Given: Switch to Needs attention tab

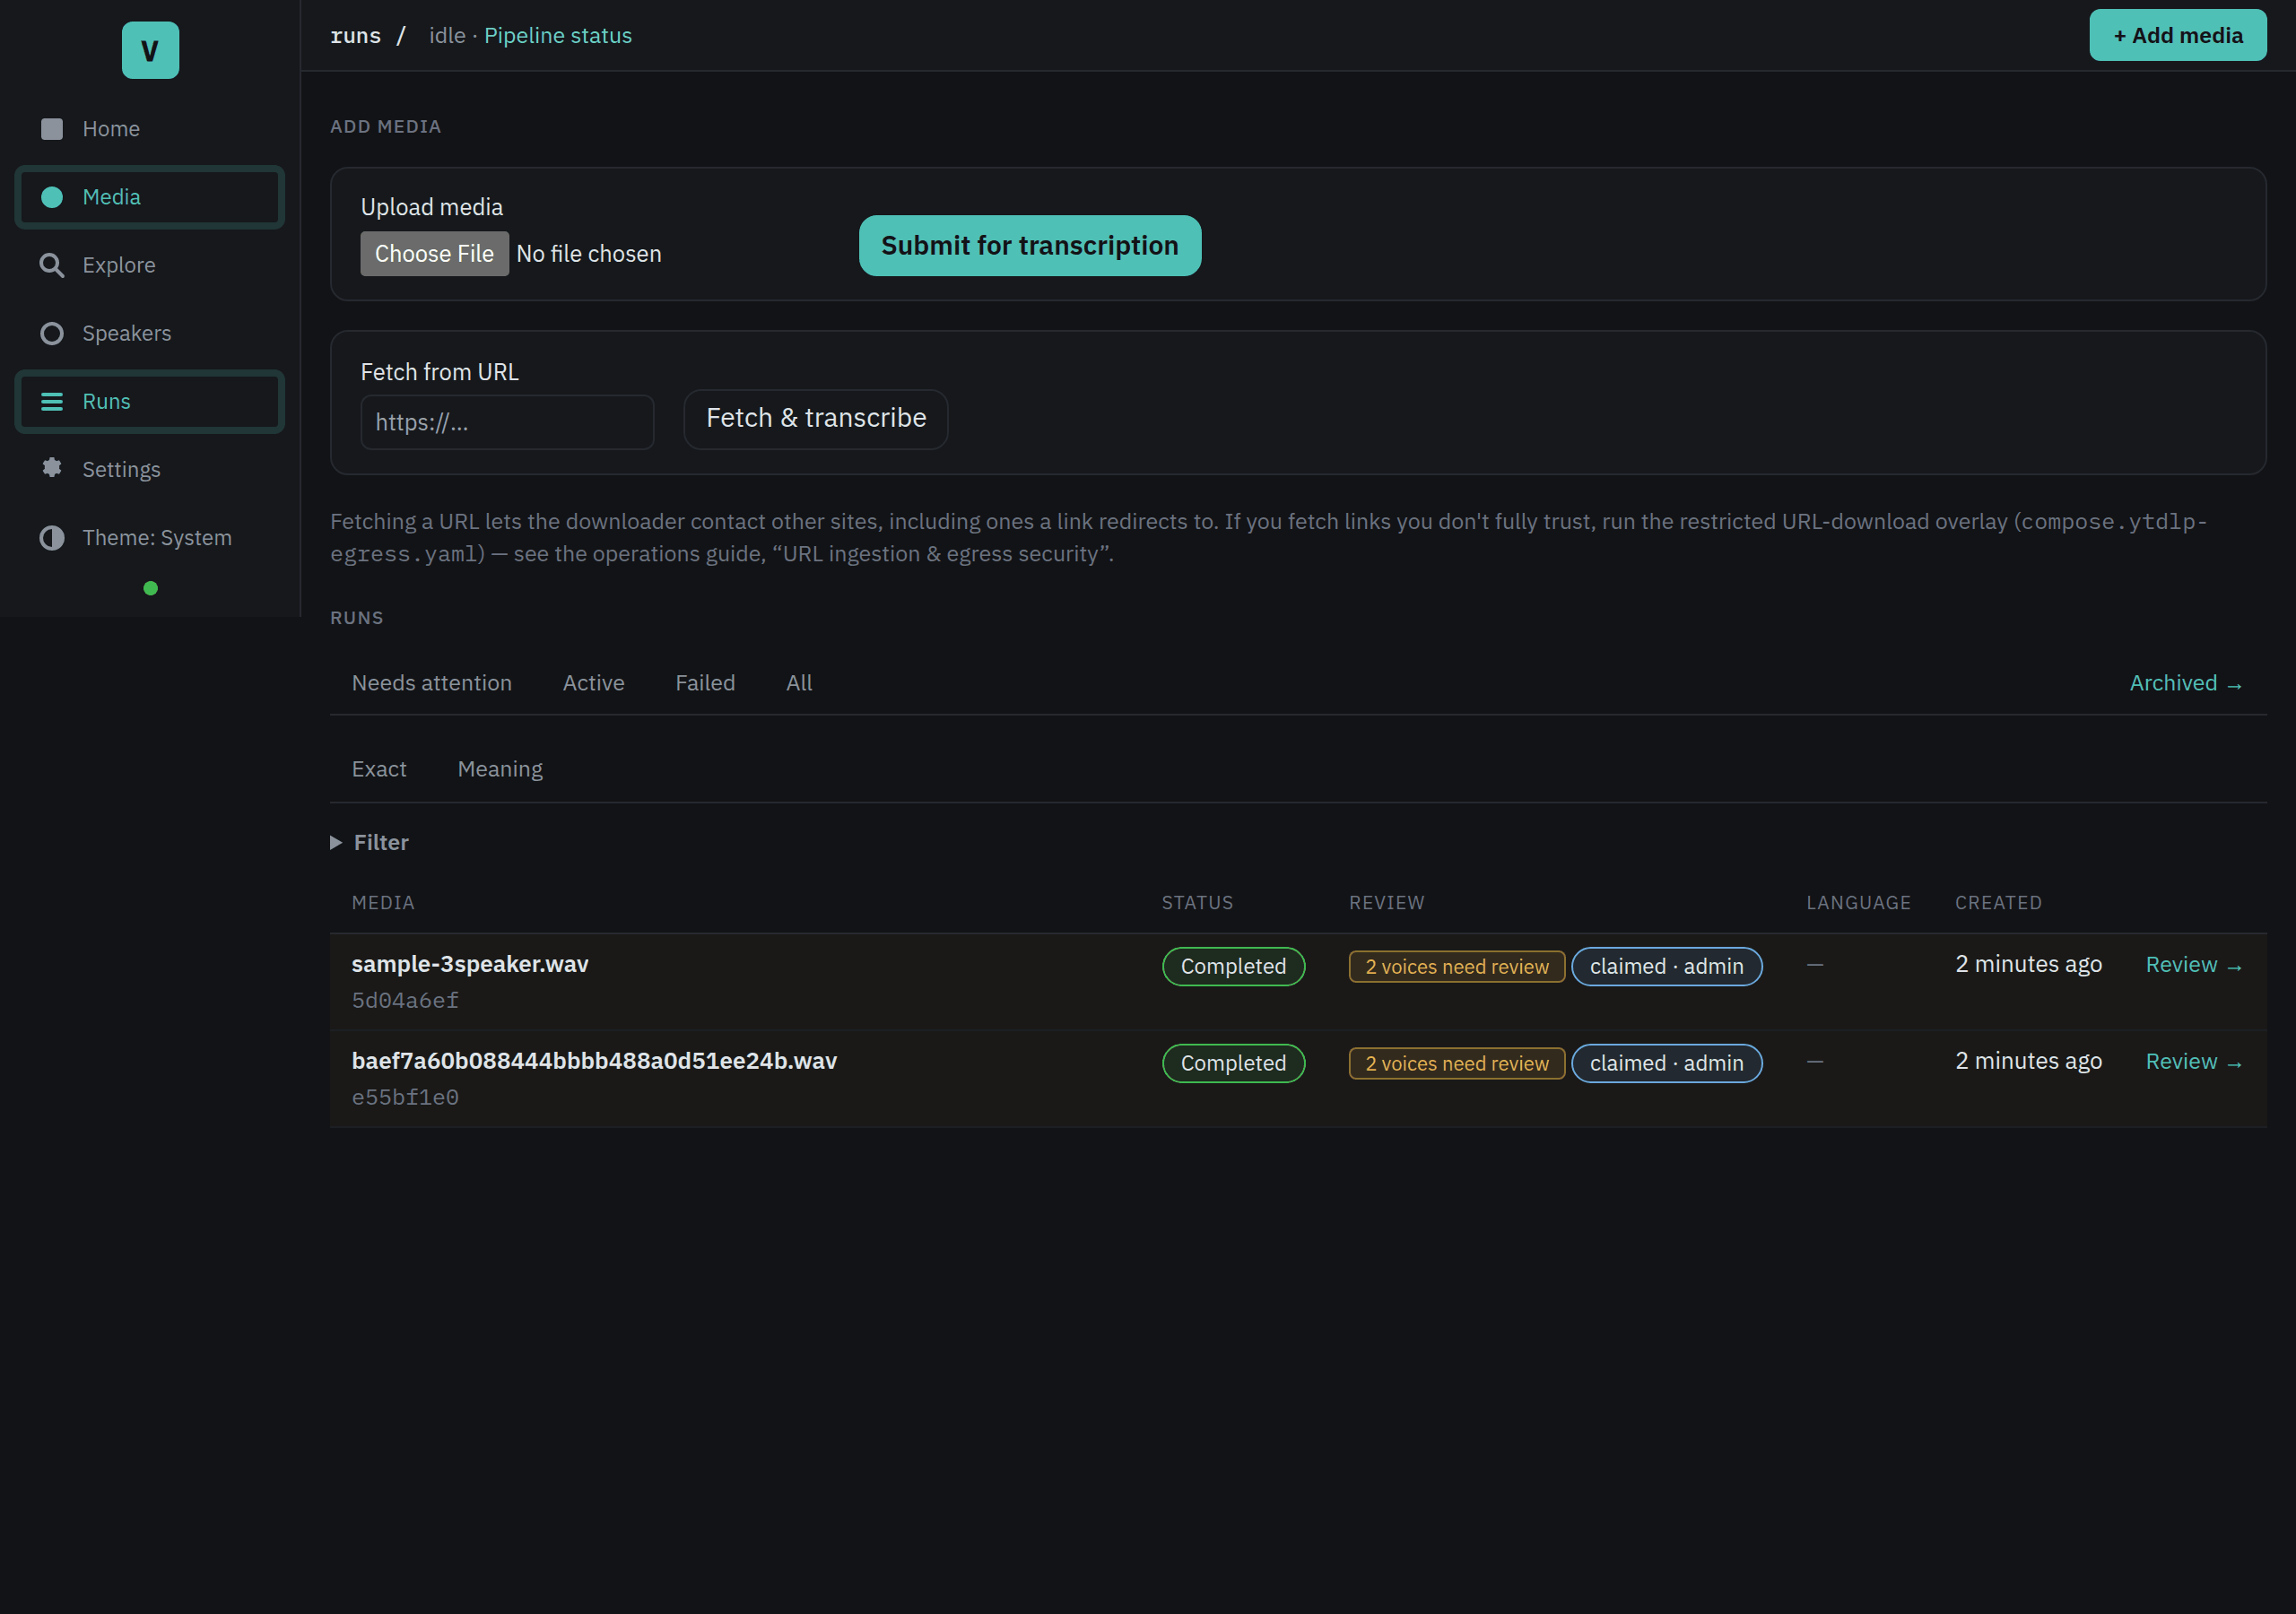Looking at the screenshot, I should click(x=431, y=683).
